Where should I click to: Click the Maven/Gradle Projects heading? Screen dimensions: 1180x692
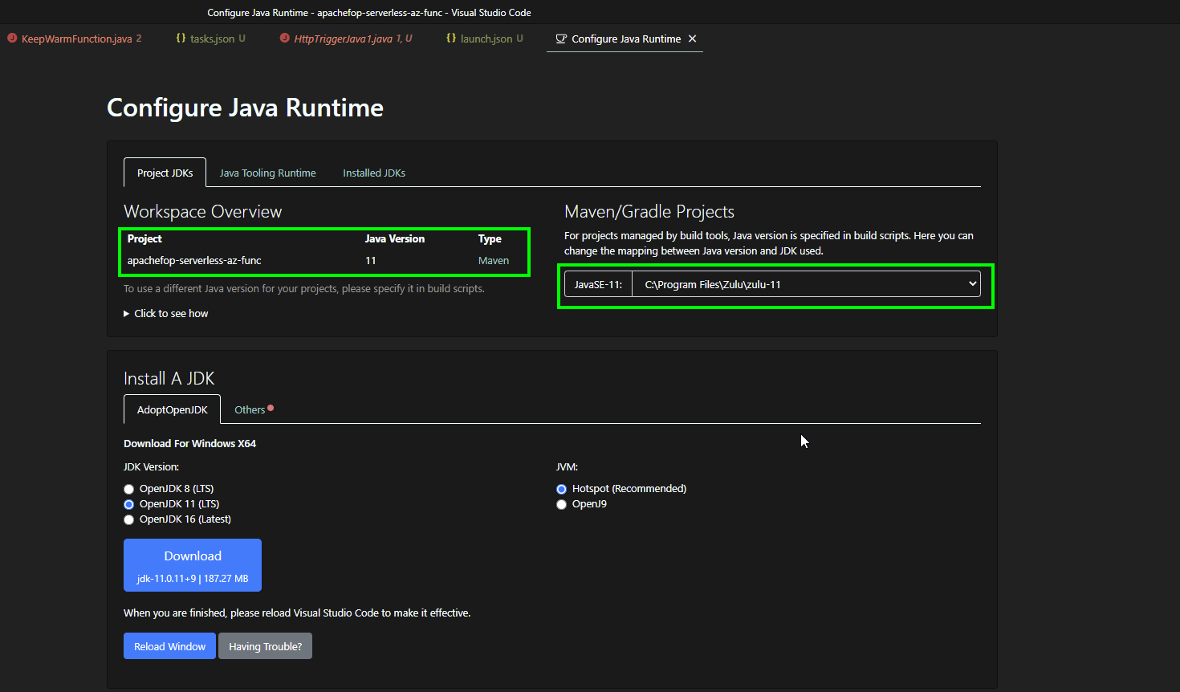tap(649, 211)
